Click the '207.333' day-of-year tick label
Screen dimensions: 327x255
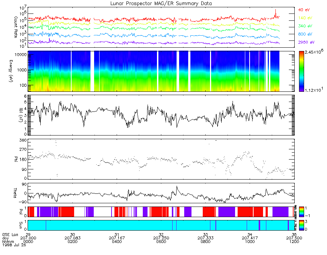pyautogui.click(x=205, y=238)
